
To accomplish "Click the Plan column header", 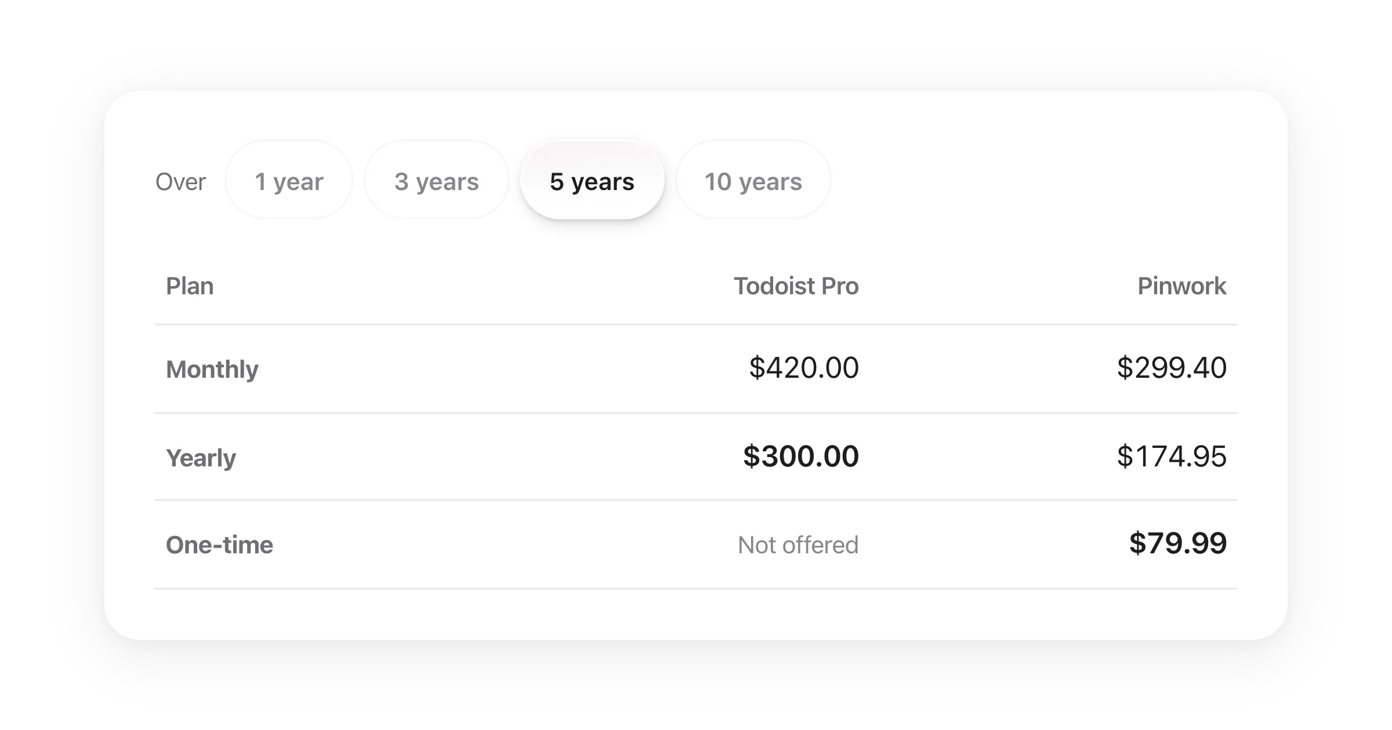I will click(x=190, y=286).
